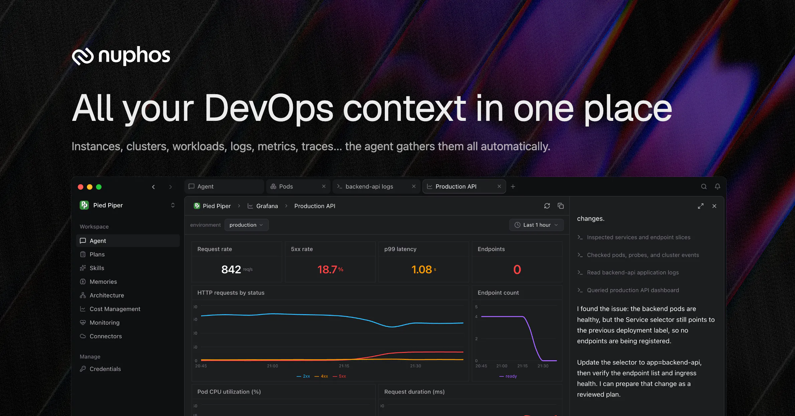Select the Production API tab

coord(464,186)
